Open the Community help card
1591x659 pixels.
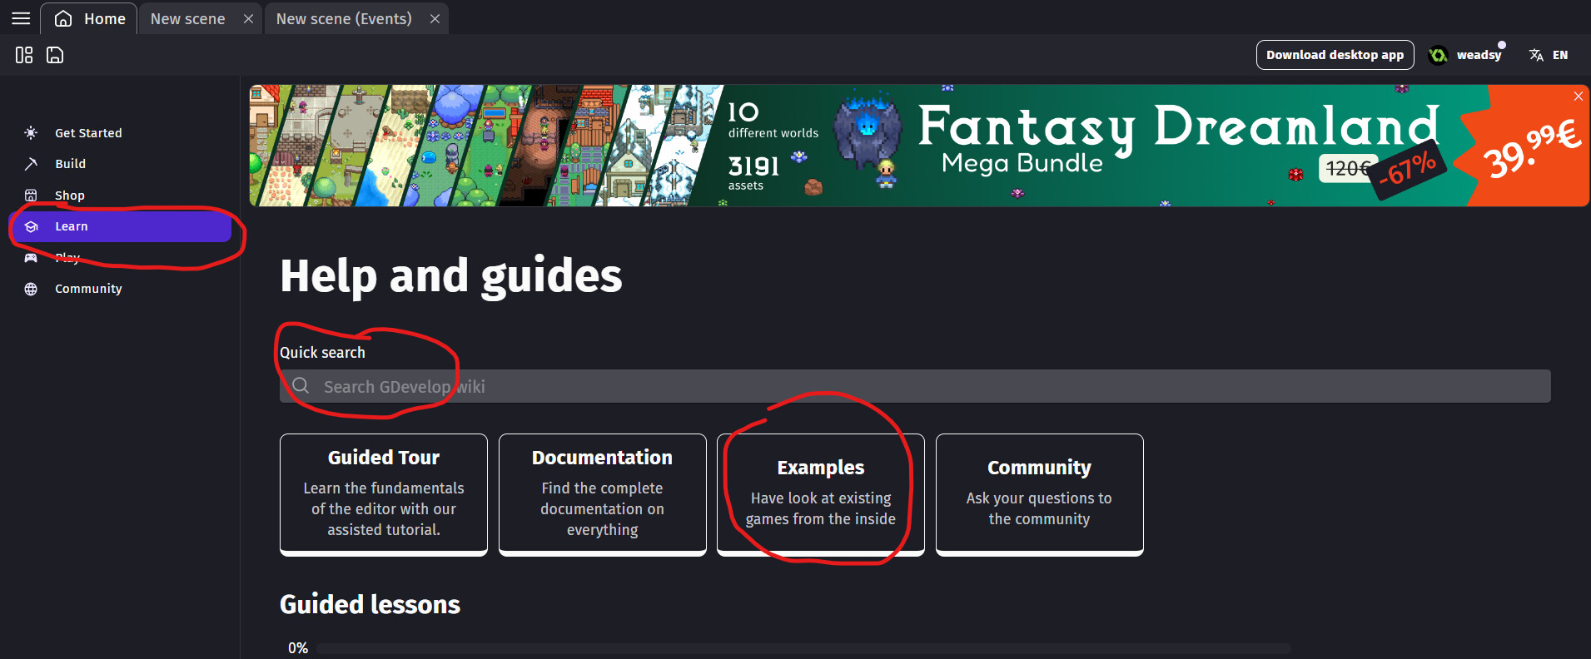point(1040,494)
